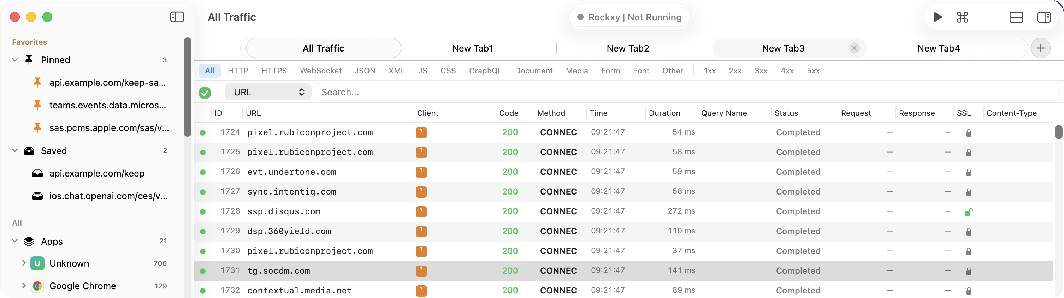Collapse the Apps section

(15, 241)
